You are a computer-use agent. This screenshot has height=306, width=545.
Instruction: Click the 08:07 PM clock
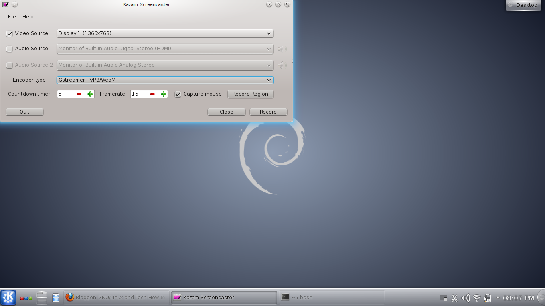click(518, 298)
